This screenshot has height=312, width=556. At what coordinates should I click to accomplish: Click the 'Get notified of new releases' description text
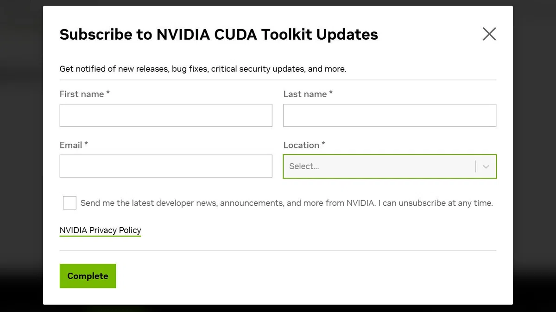(x=203, y=69)
